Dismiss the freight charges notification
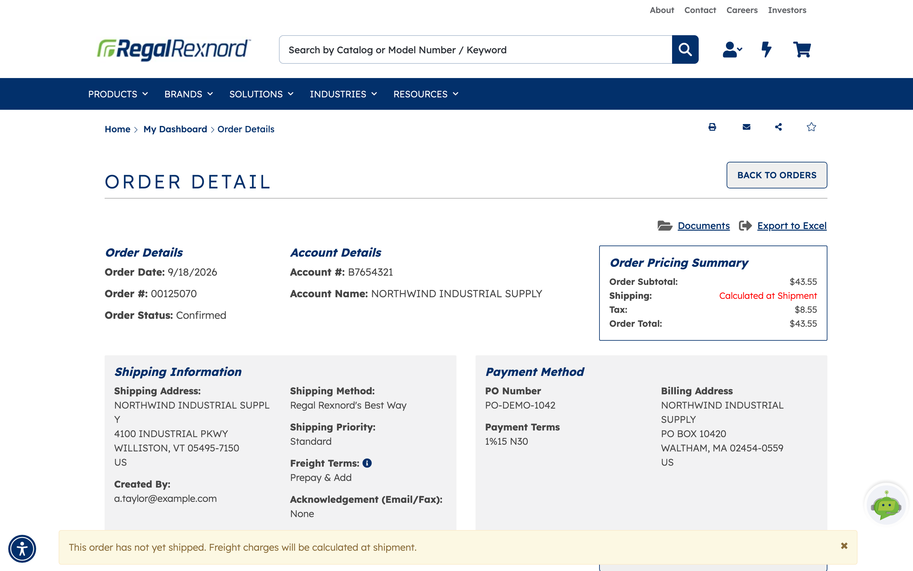 (844, 546)
